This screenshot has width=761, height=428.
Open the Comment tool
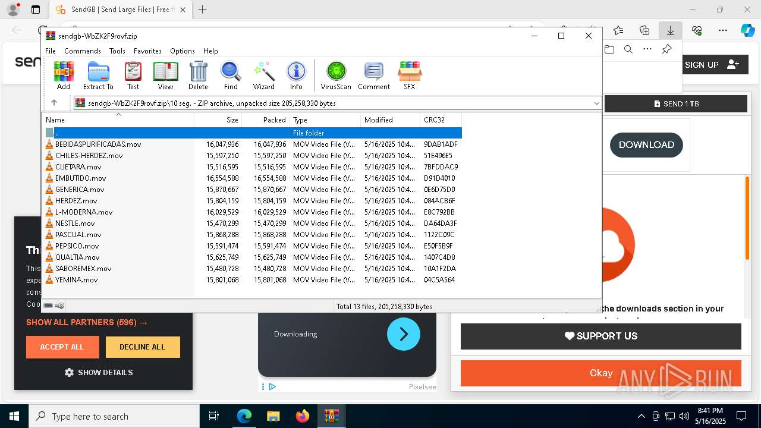point(374,75)
